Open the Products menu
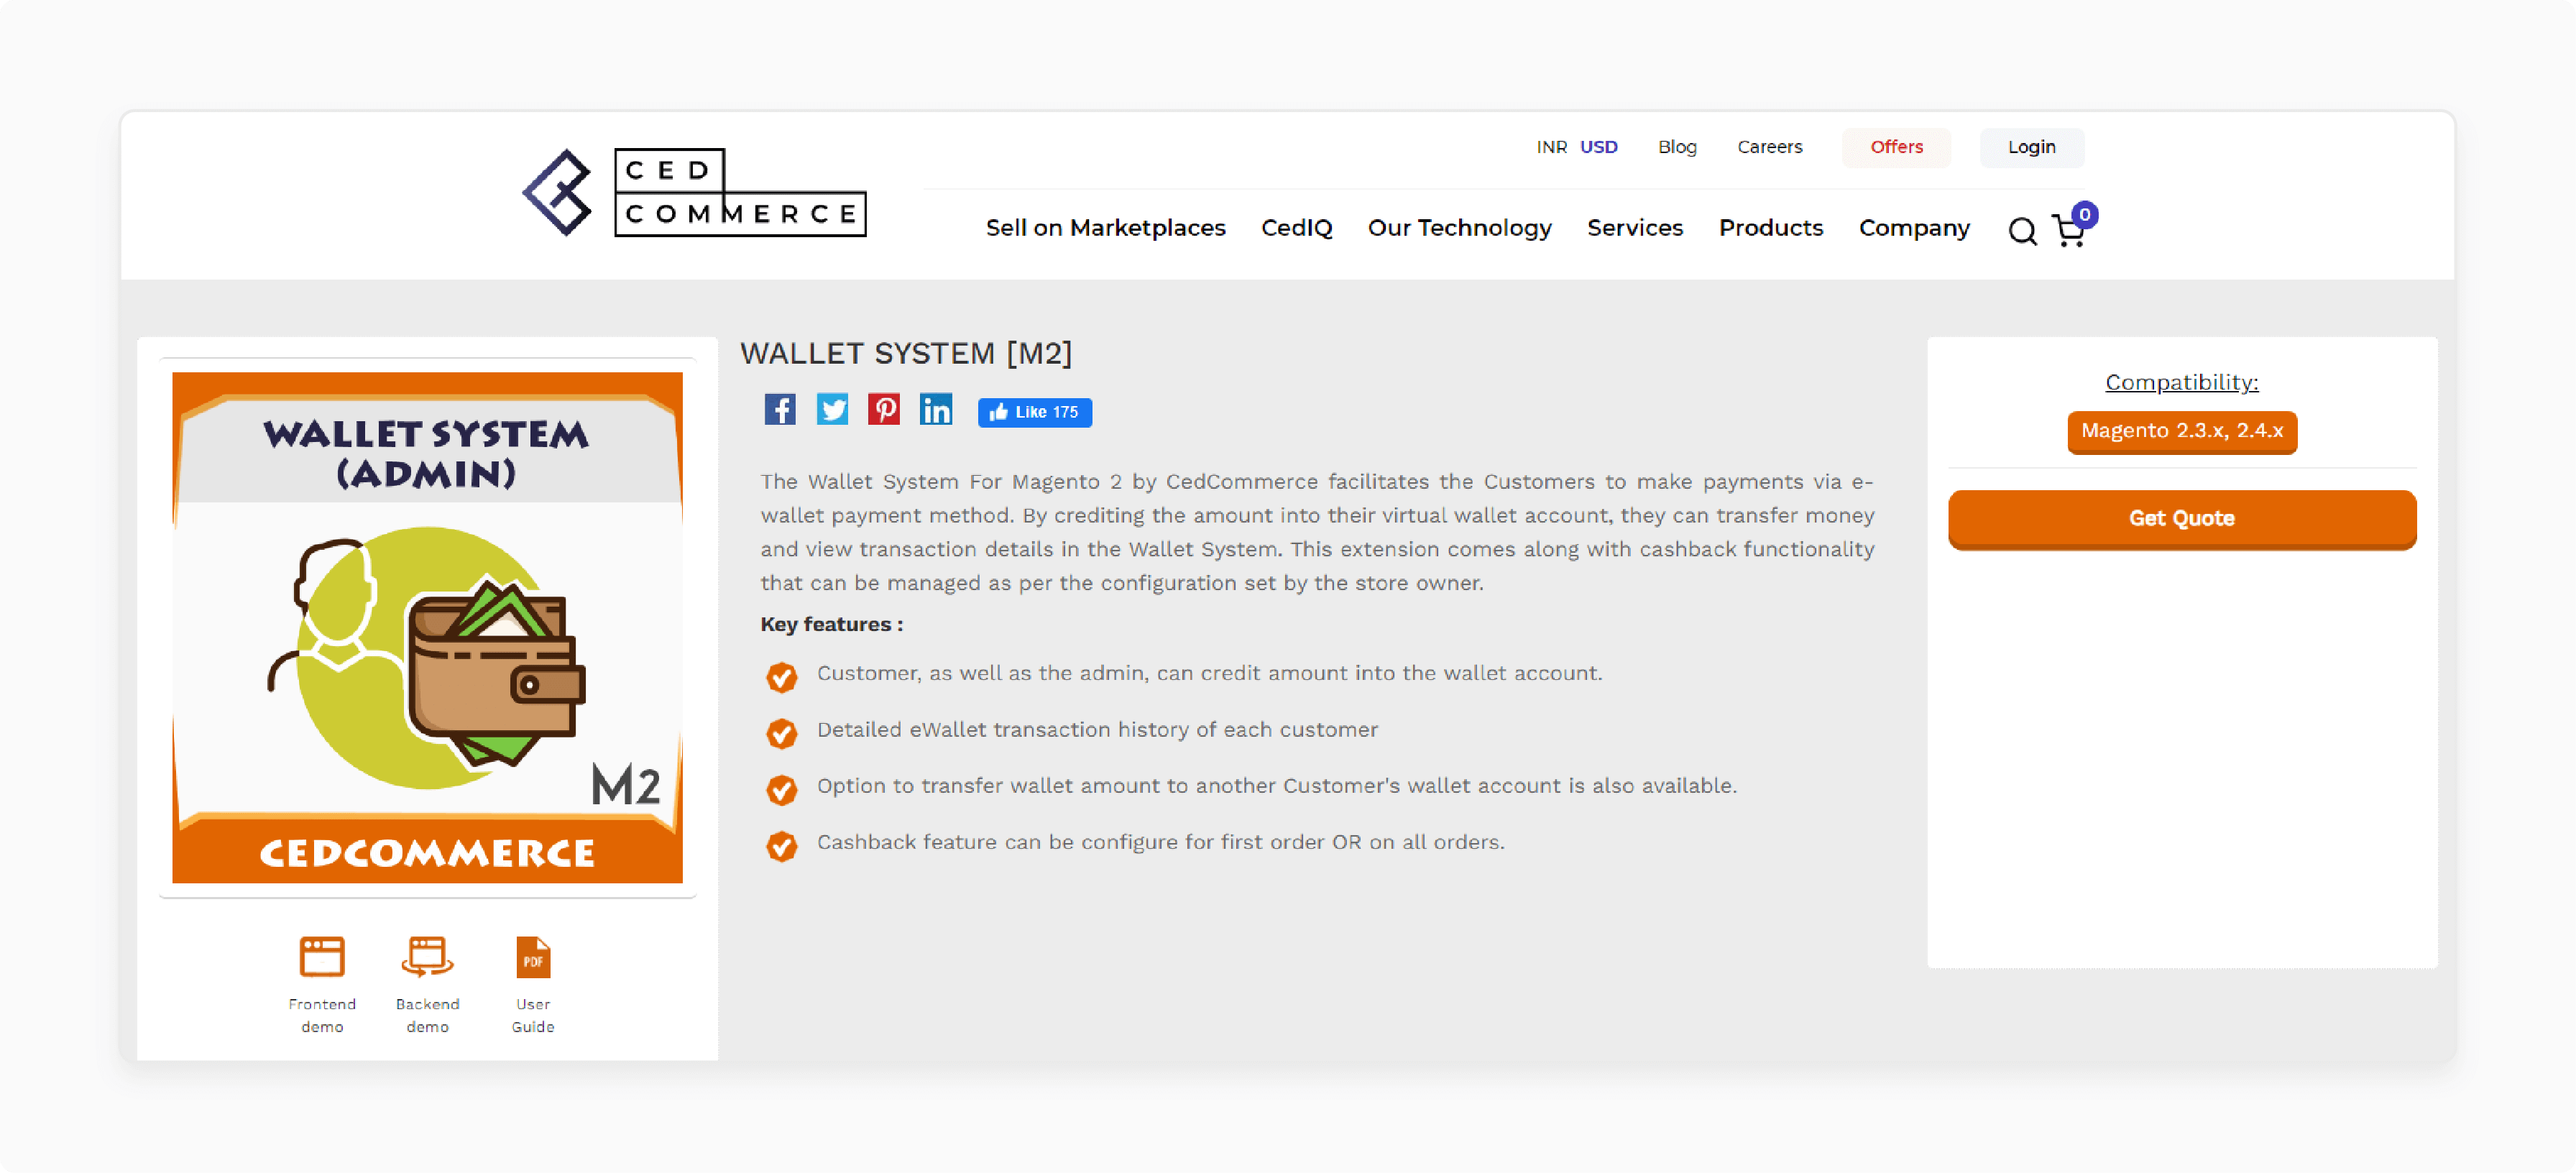Viewport: 2576px width, 1173px height. (1770, 228)
